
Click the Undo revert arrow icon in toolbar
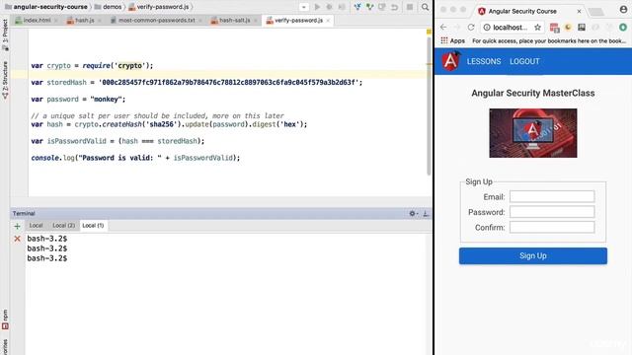(x=394, y=7)
